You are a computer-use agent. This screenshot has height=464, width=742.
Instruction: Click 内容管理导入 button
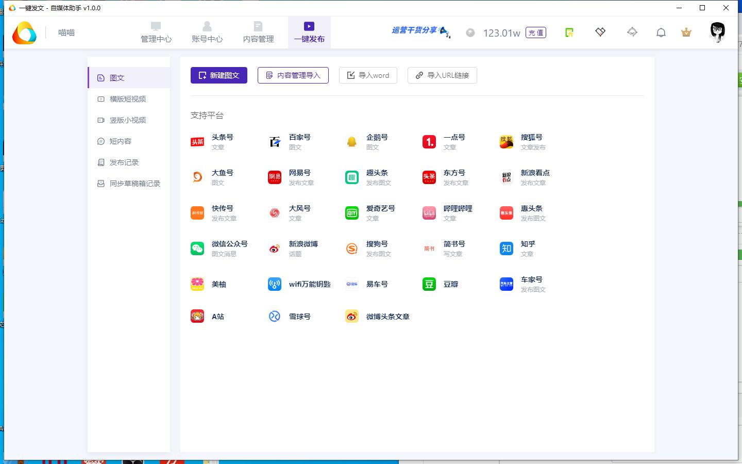(x=293, y=75)
